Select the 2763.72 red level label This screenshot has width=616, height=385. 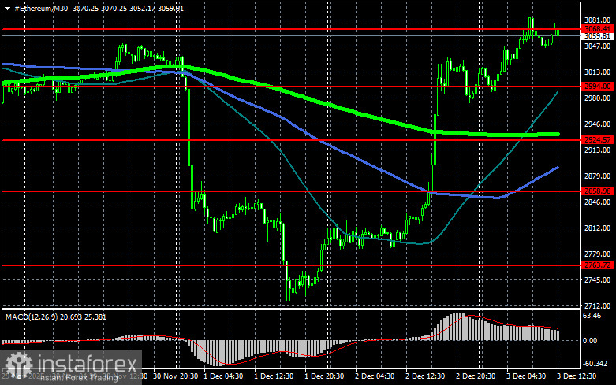(x=598, y=265)
